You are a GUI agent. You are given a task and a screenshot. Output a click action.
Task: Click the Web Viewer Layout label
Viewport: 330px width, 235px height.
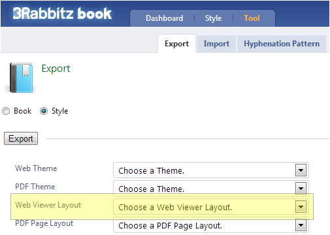[x=48, y=205]
